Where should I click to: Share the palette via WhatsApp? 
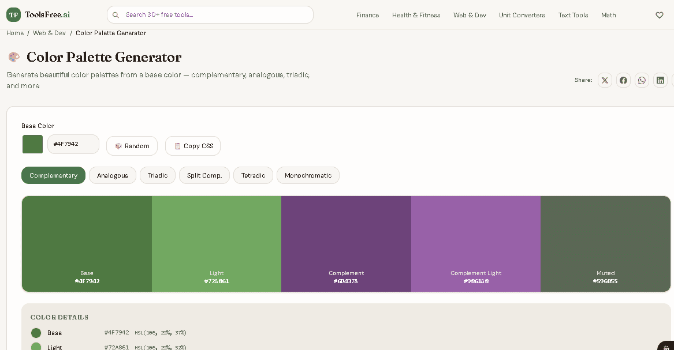[642, 80]
